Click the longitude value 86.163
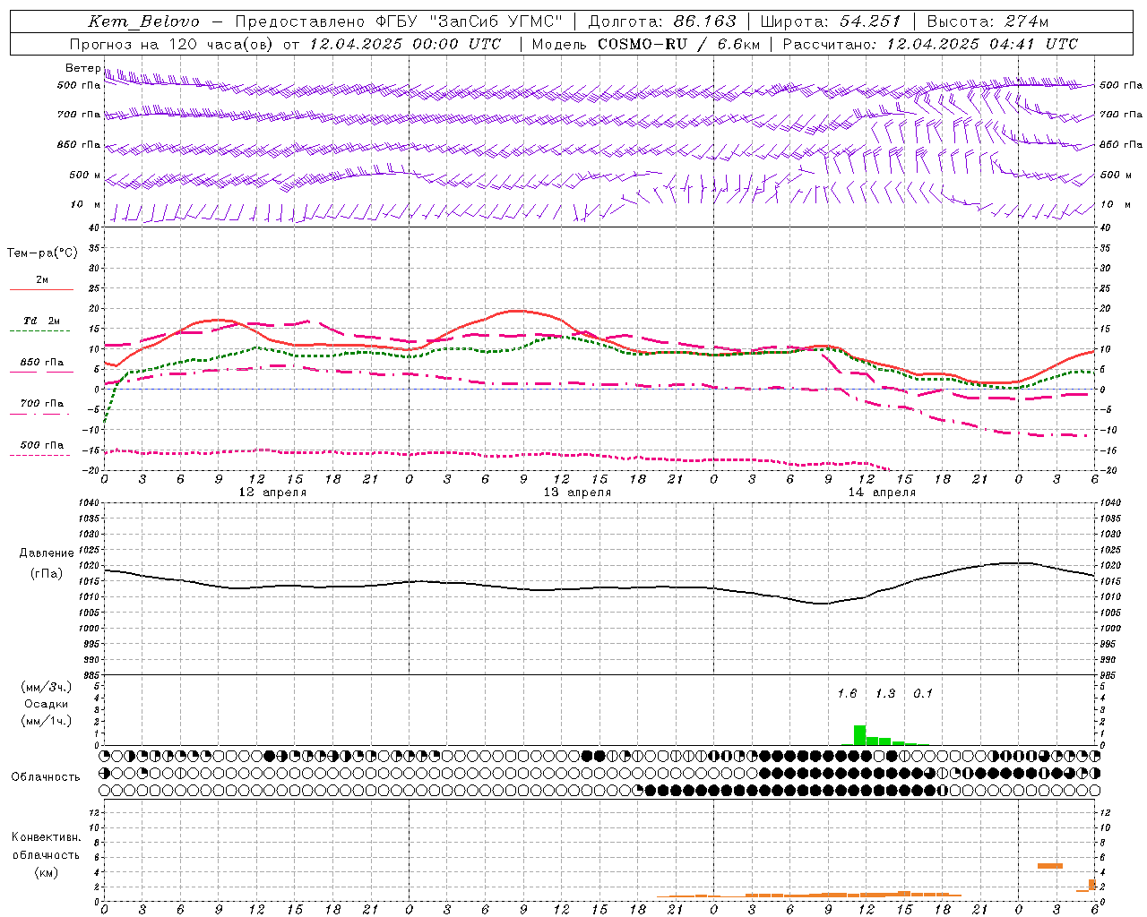Screen dimensions: 1147x917 click(705, 21)
